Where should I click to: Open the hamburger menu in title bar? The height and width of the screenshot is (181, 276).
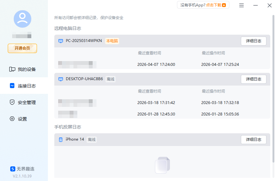241,5
